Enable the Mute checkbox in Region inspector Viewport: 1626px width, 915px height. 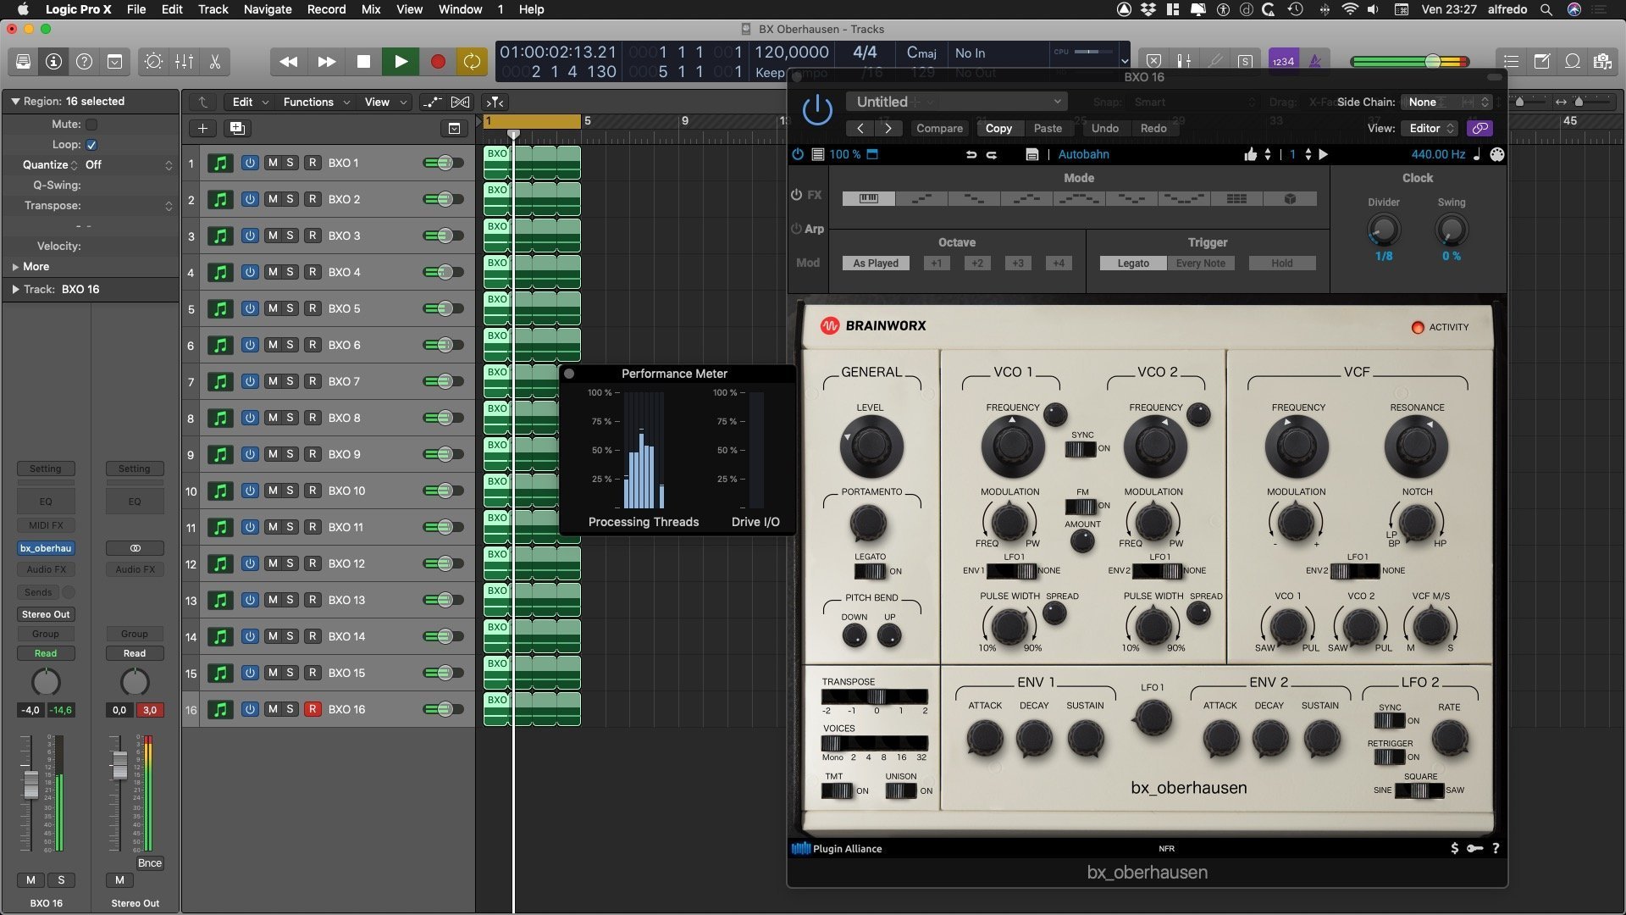click(91, 124)
